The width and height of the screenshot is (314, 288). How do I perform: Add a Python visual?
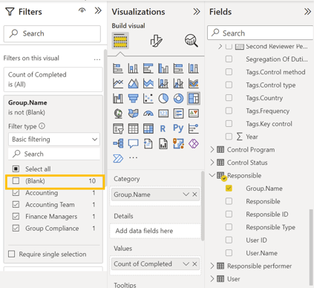click(x=178, y=128)
